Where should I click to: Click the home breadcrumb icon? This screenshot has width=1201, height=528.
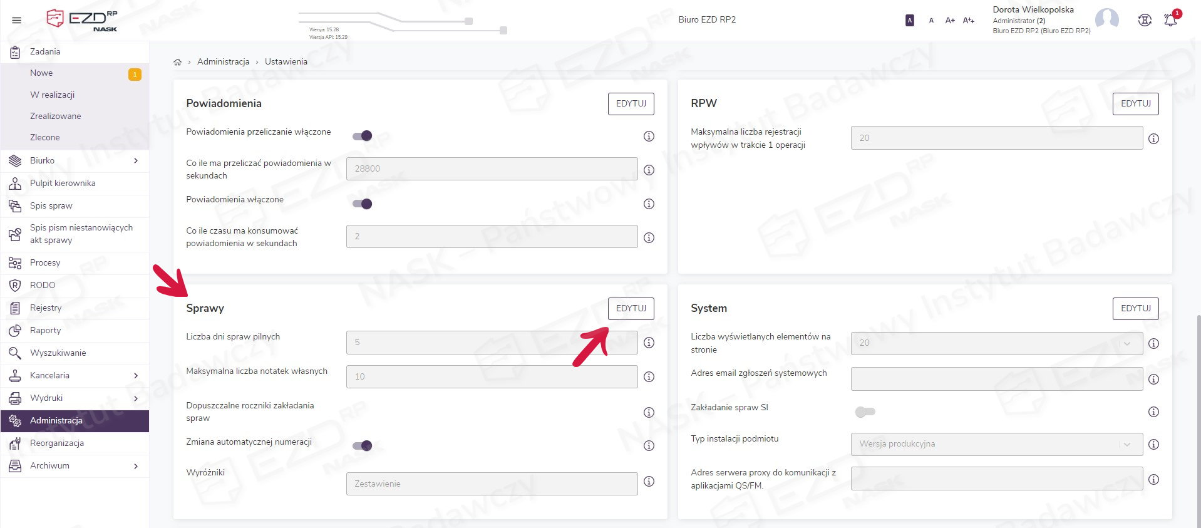coord(177,62)
